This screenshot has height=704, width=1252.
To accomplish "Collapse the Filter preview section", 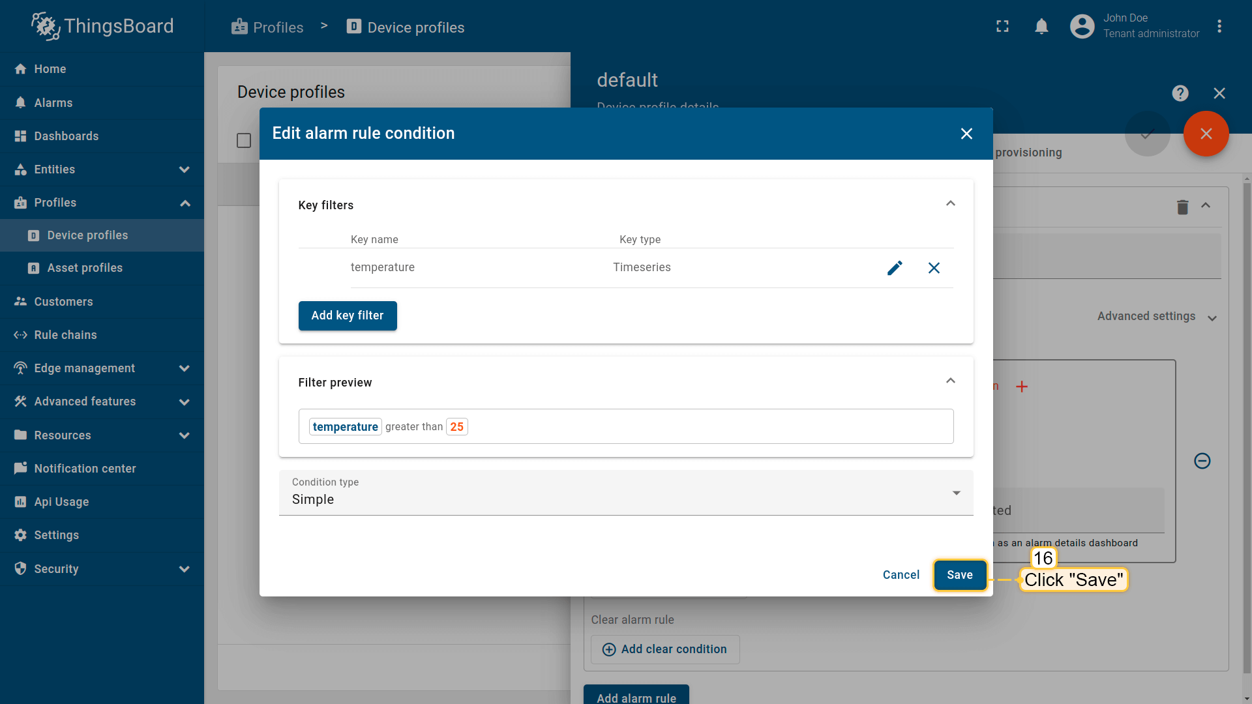I will pos(950,381).
